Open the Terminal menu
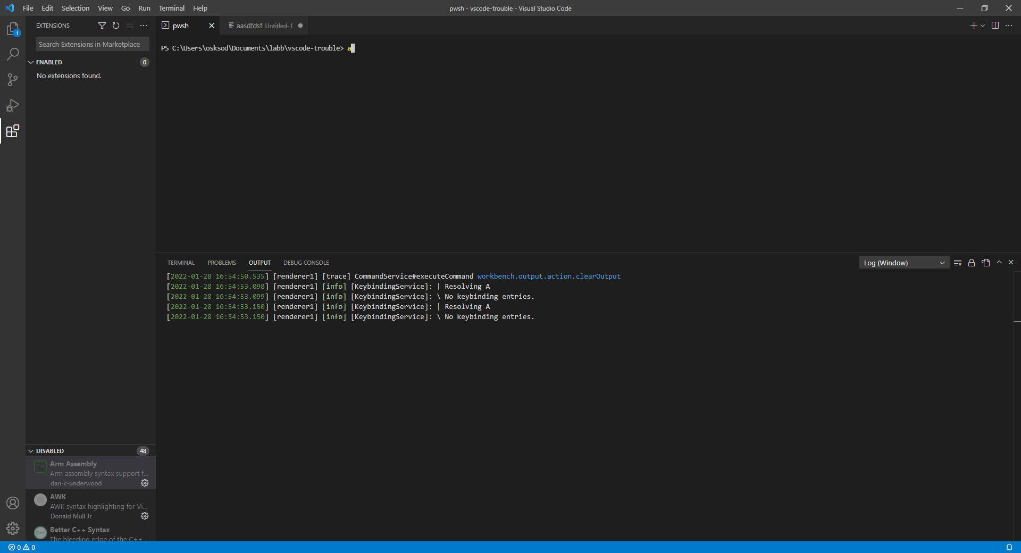 [x=171, y=8]
